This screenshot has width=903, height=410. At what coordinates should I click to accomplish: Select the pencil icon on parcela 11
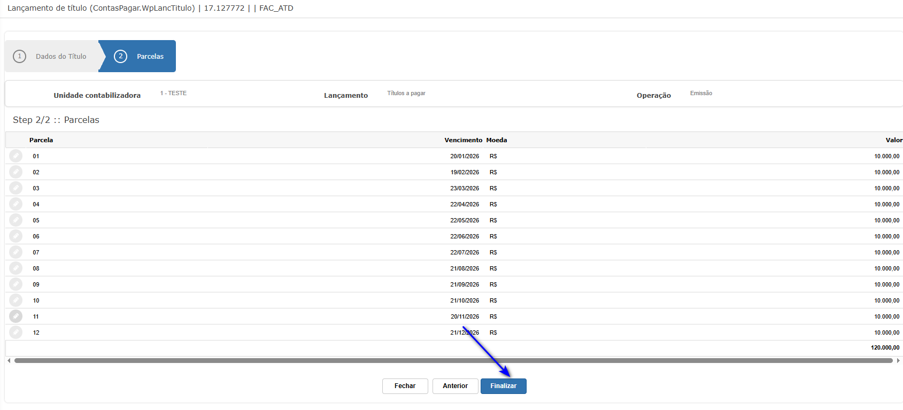16,316
